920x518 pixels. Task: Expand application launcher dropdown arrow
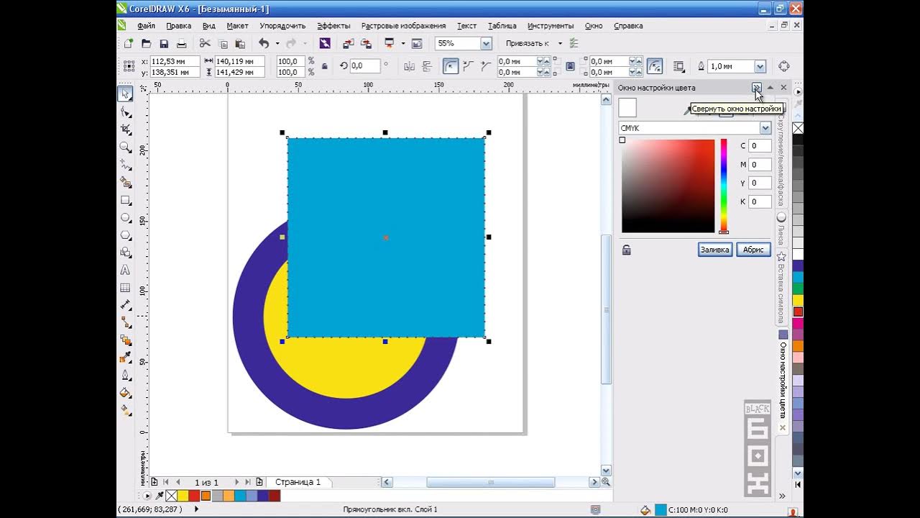[x=402, y=43]
